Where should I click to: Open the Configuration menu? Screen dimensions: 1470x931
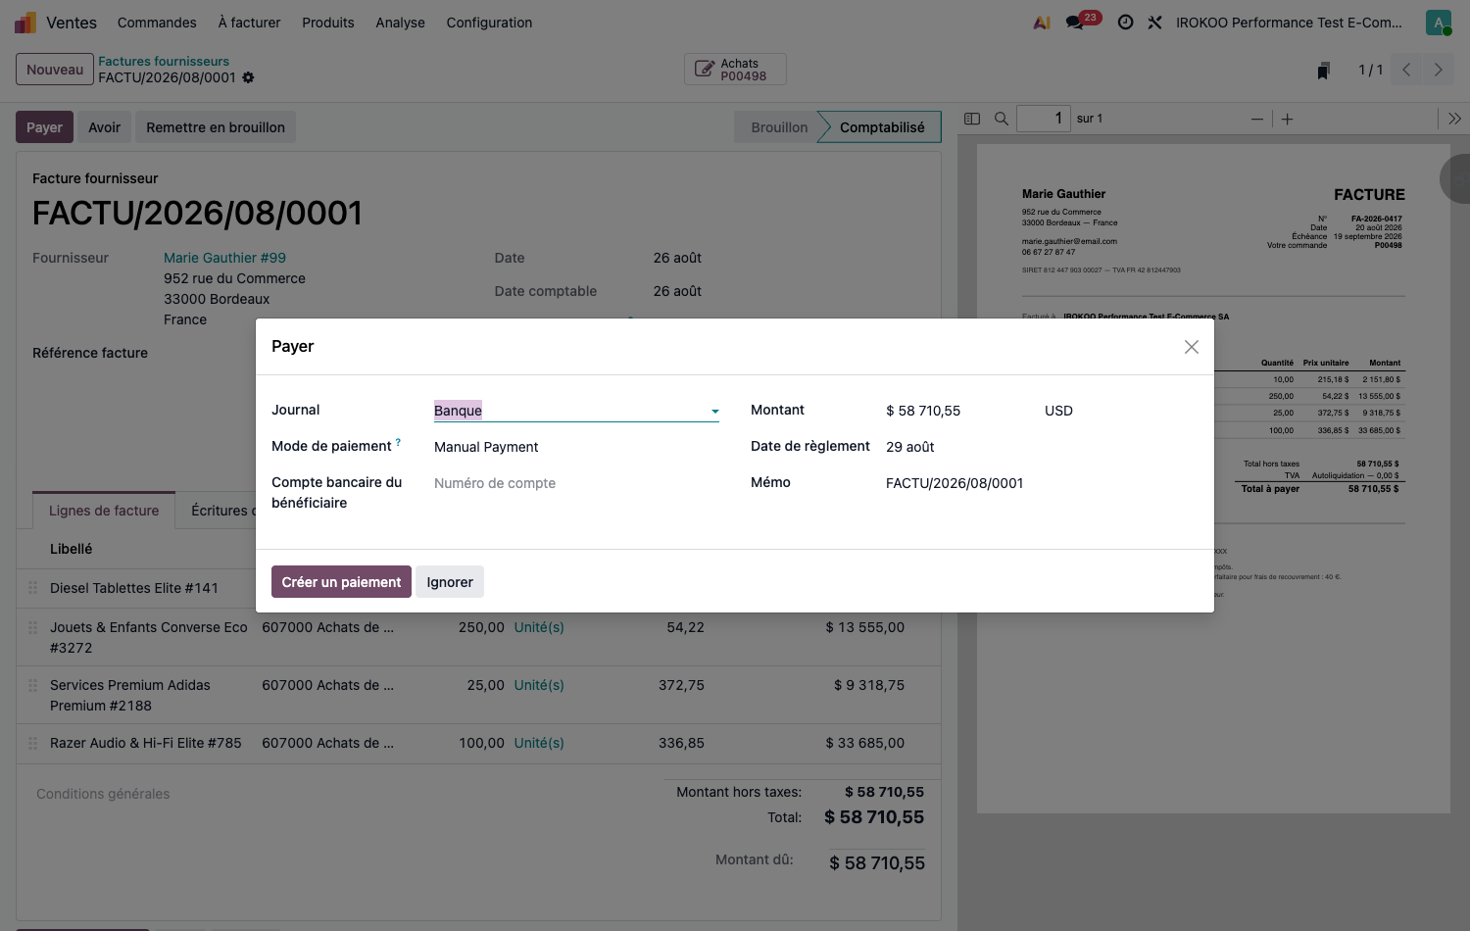(x=489, y=23)
